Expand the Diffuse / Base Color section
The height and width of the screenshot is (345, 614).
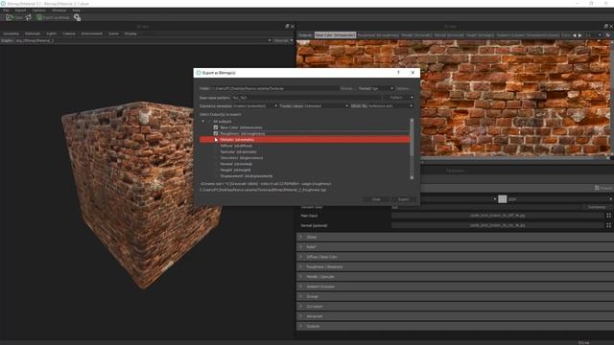(455, 257)
